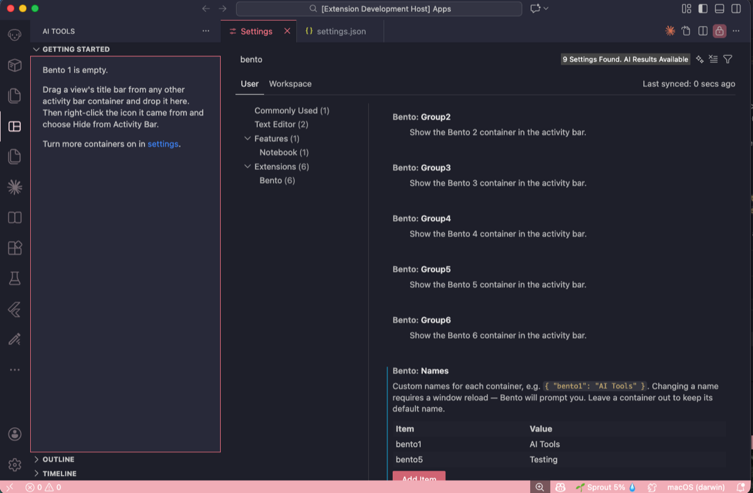The image size is (753, 493).
Task: Open the Accounts menu icon
Action: point(14,434)
